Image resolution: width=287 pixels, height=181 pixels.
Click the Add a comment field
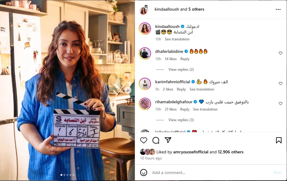coord(210,172)
